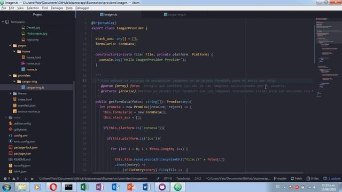Click the service-worker.js file icon
The width and height of the screenshot is (342, 192).
tap(15, 111)
